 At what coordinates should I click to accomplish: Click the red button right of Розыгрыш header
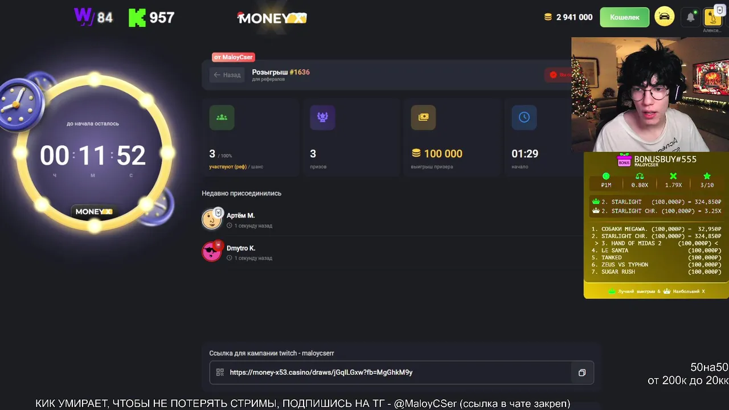[559, 75]
